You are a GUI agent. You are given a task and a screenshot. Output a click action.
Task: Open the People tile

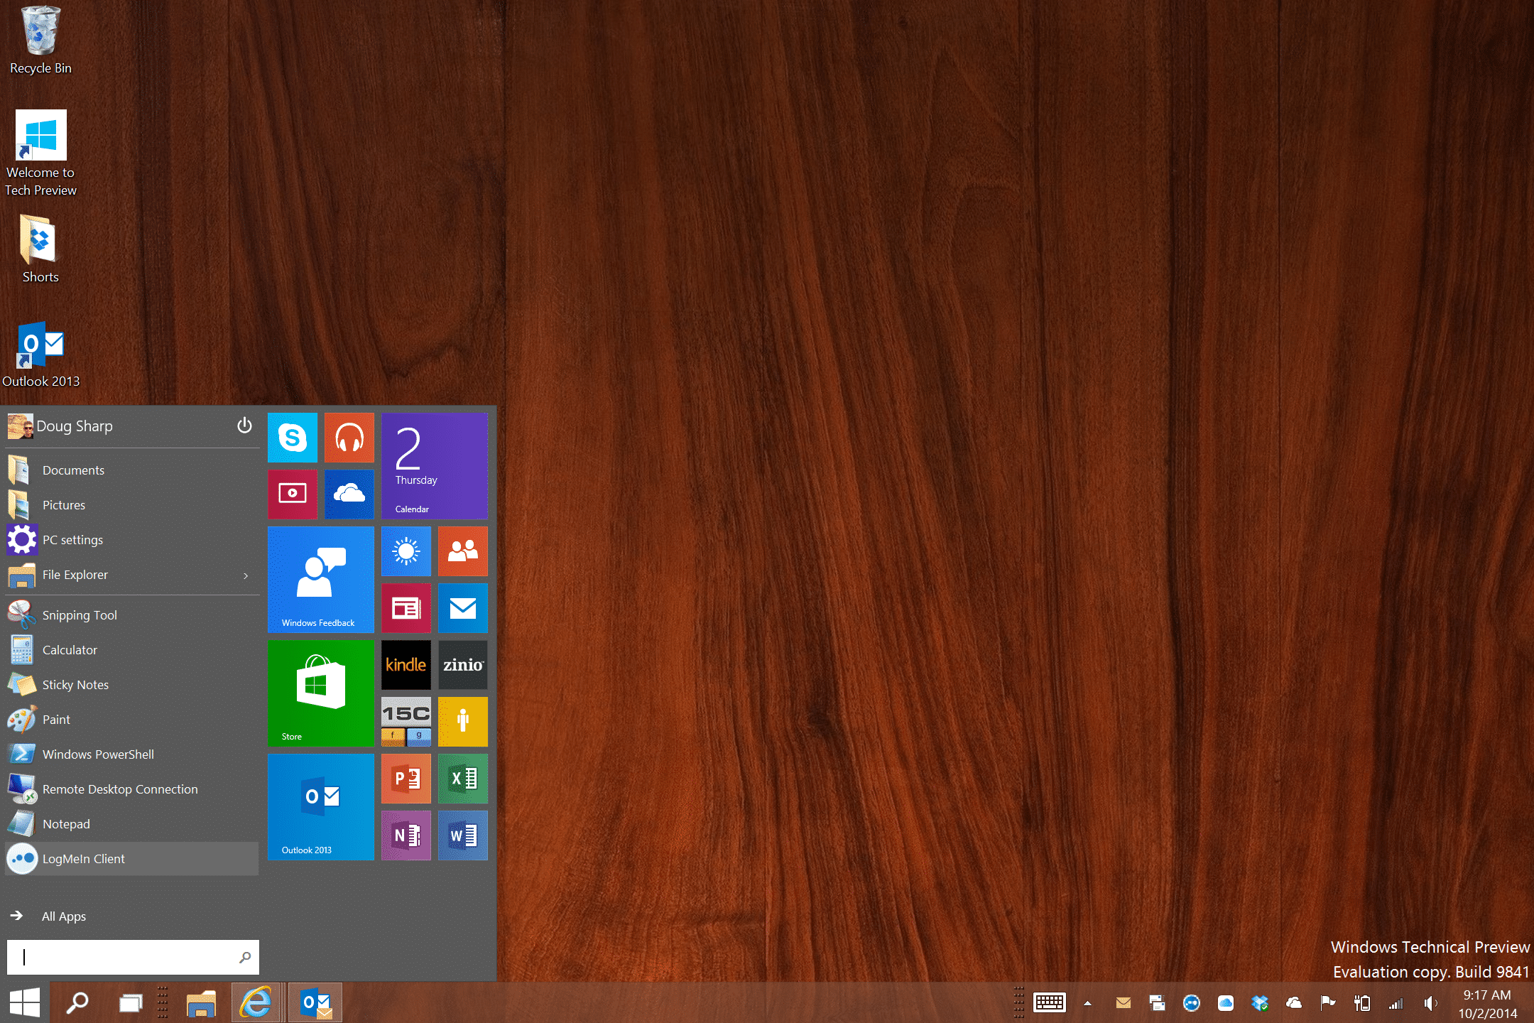pos(463,551)
